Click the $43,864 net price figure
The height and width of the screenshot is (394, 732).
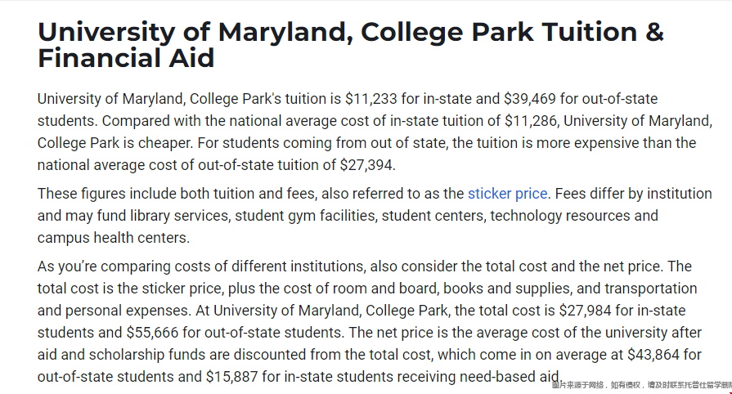[x=653, y=355]
